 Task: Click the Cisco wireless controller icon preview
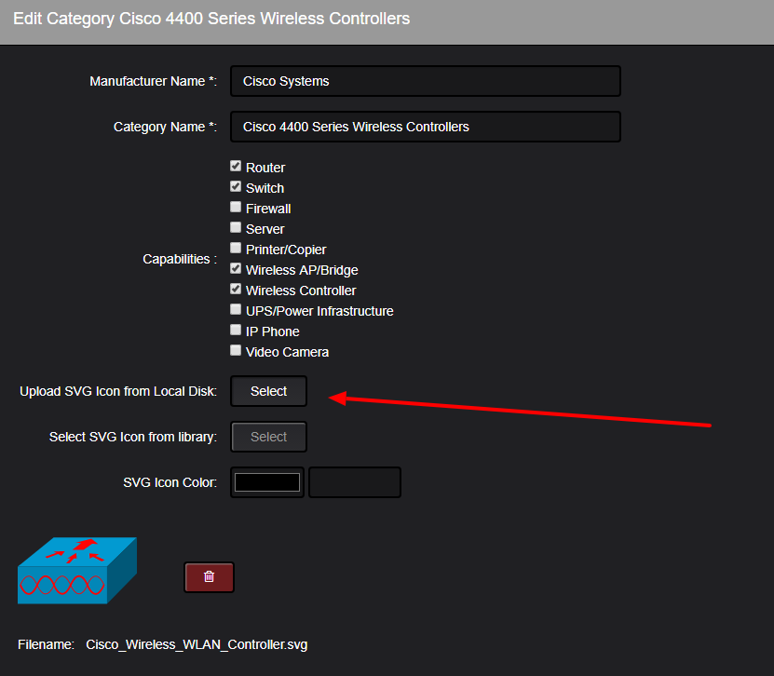click(x=77, y=571)
